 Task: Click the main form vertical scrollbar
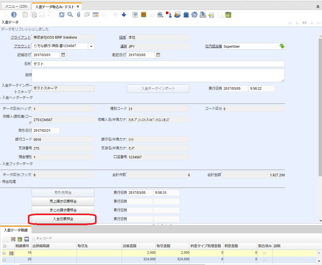pyautogui.click(x=320, y=107)
